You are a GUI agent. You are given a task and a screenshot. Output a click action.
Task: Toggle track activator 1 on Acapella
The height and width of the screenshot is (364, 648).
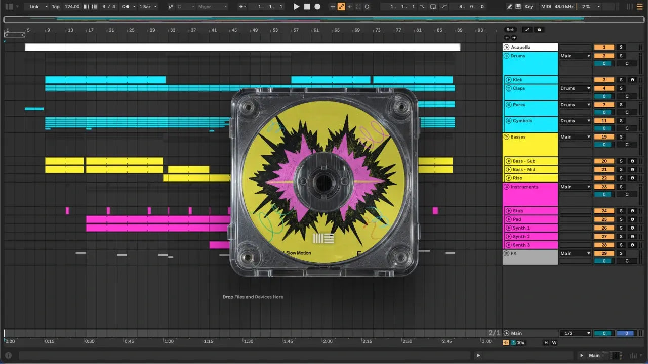(x=604, y=47)
